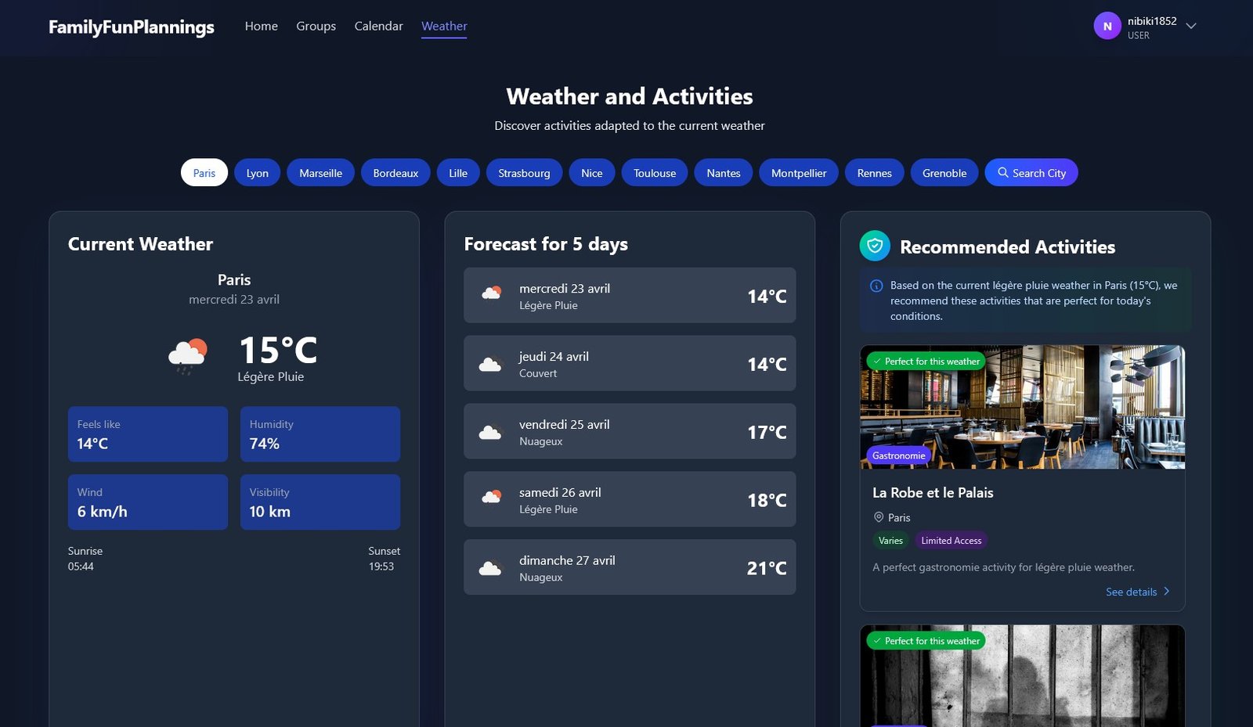Expand the vendredi 25 avril forecast row

coord(630,431)
